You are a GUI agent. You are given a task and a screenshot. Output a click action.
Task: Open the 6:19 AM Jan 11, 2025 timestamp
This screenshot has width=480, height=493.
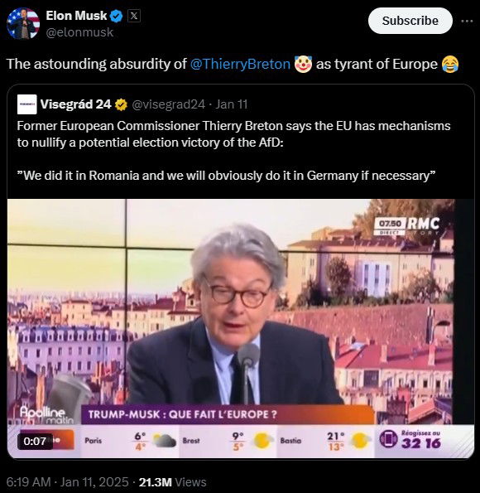point(67,482)
